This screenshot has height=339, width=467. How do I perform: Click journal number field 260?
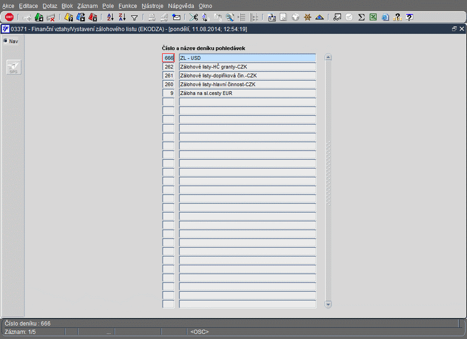[168, 84]
